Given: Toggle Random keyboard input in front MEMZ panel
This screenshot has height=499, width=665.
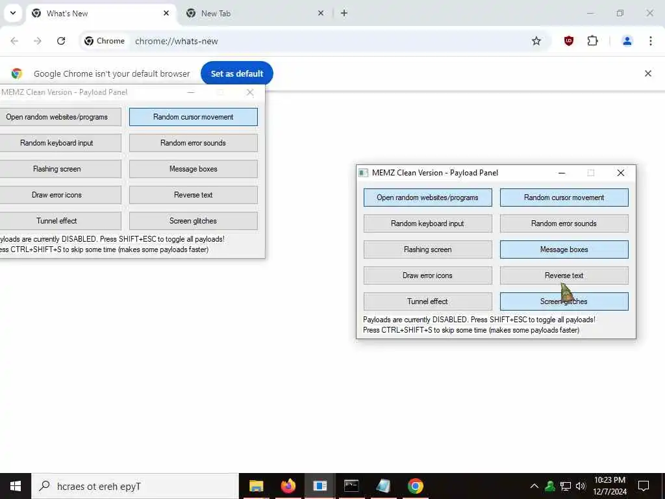Looking at the screenshot, I should [x=427, y=224].
